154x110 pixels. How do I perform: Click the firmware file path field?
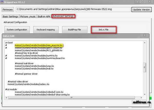73,9
